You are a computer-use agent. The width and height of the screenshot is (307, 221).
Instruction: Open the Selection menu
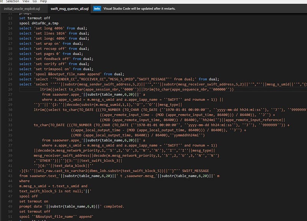click(x=13, y=2)
